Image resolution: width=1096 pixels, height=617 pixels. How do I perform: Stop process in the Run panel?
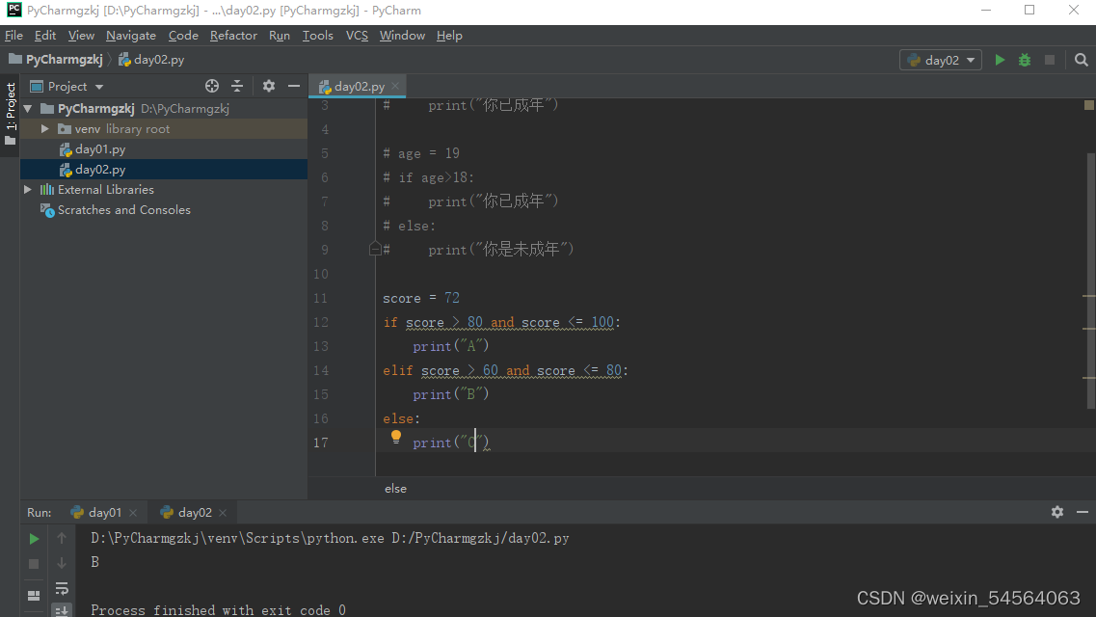[34, 564]
